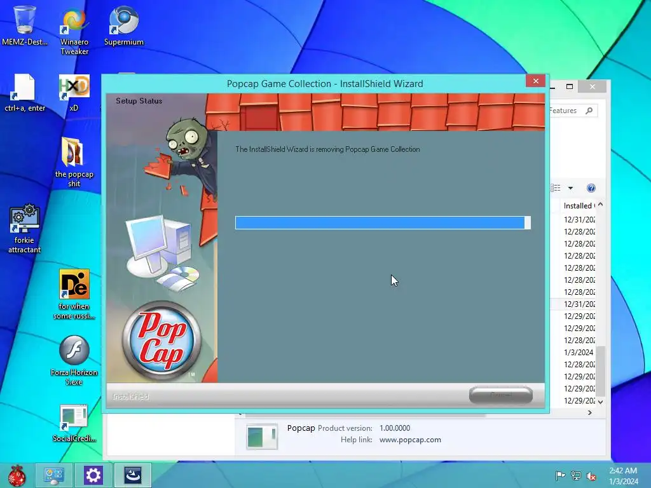Click the product version value 1.00.0000

point(395,428)
